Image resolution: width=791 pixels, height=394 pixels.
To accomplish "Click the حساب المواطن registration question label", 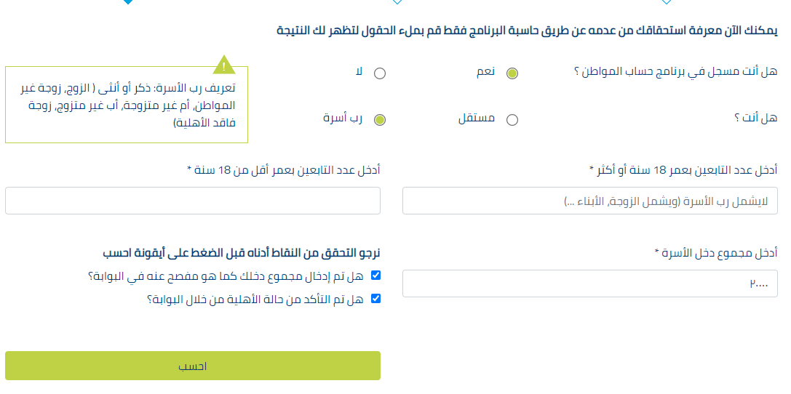I will 675,71.
